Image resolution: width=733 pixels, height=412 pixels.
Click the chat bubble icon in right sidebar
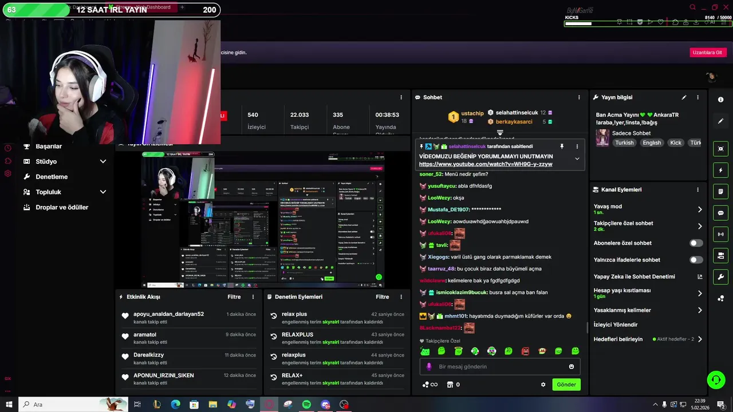[720, 213]
